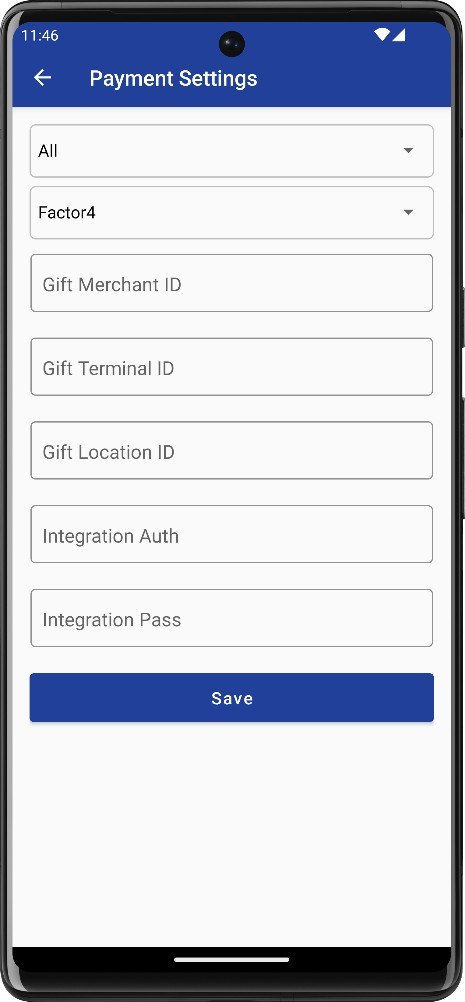The width and height of the screenshot is (465, 1002).
Task: Tap into the Gift Location ID field
Action: pos(232,451)
